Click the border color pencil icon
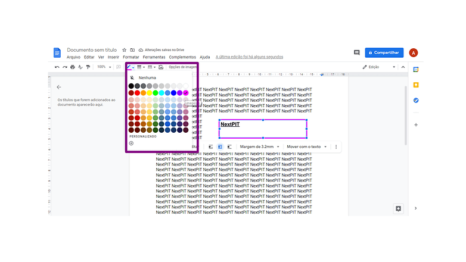 coord(129,67)
